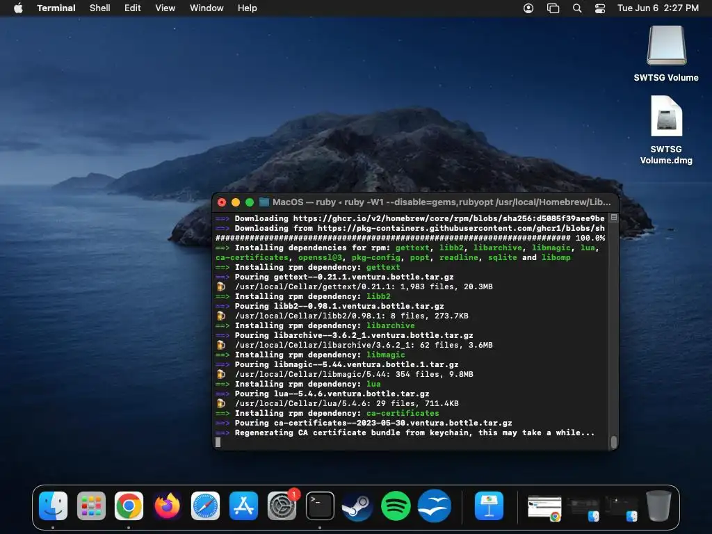Open the Shell menu

pyautogui.click(x=99, y=8)
